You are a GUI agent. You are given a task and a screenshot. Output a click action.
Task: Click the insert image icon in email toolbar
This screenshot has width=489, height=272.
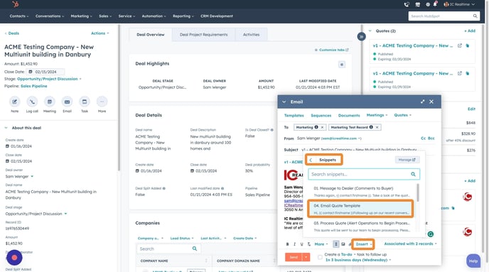(x=343, y=244)
